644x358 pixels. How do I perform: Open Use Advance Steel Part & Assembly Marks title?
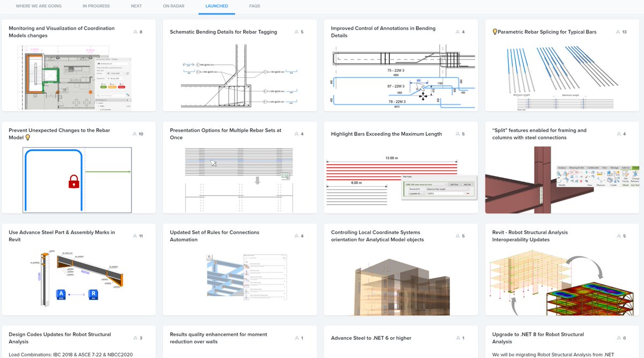point(62,236)
